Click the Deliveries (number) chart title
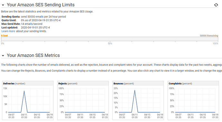 14,84
